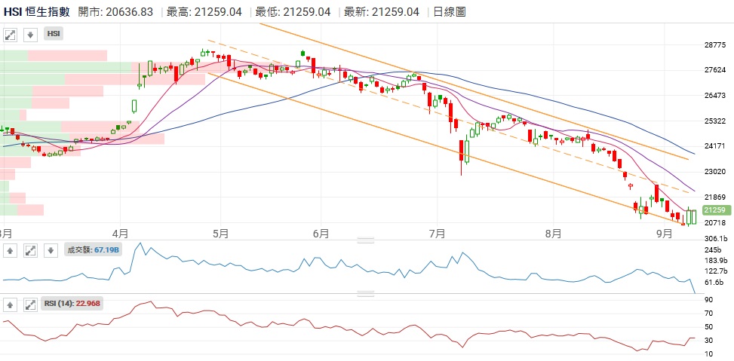Click the current price tag 21259
This screenshot has width=734, height=361.
pos(713,210)
